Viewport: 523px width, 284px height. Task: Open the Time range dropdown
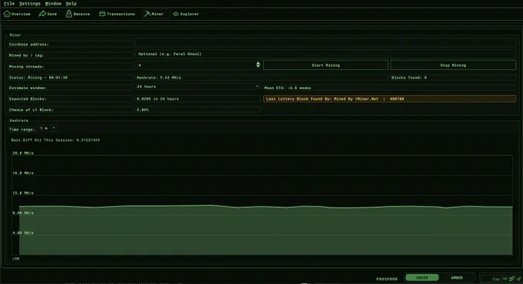(x=48, y=128)
